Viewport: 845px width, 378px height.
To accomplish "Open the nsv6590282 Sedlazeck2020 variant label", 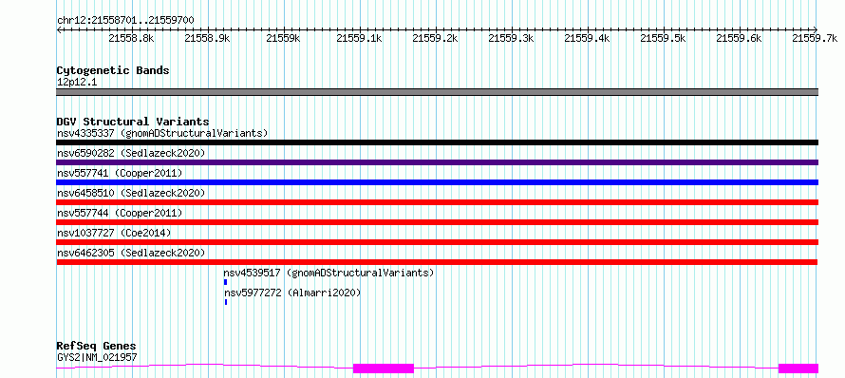I will 131,153.
